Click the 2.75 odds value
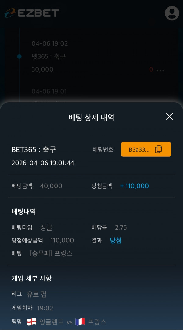Screen dimensions: 183x330 (121, 227)
